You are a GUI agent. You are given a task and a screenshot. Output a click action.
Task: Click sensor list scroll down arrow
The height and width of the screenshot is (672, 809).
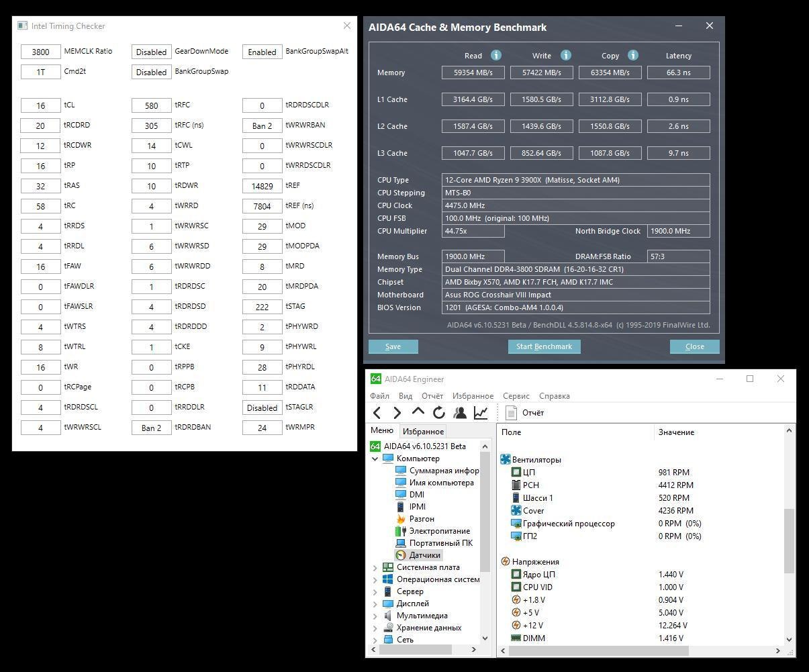[789, 639]
